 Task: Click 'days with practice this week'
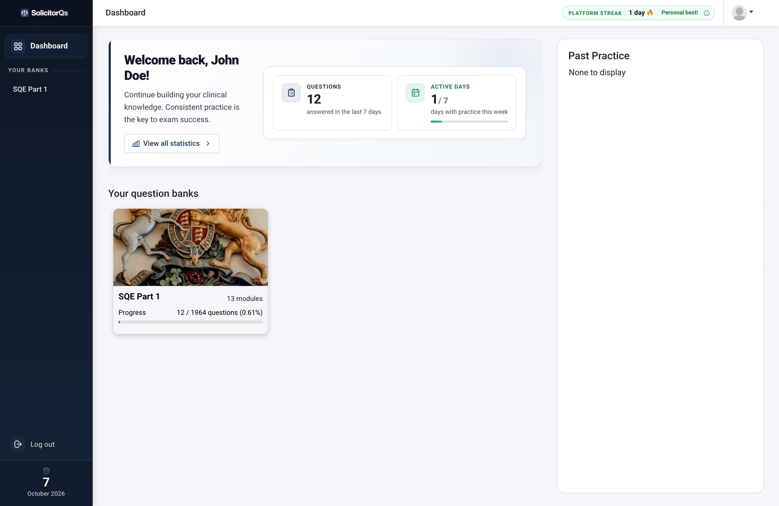point(469,112)
